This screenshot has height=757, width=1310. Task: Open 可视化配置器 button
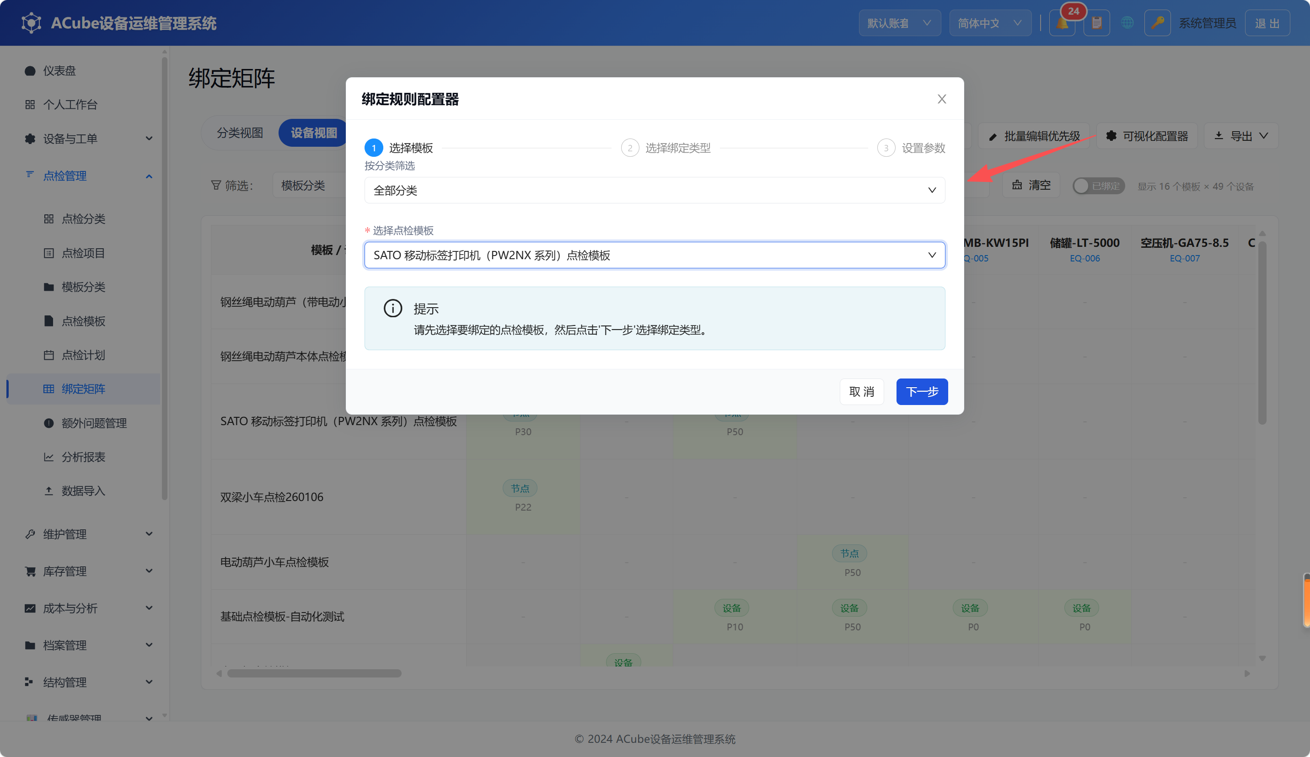point(1146,136)
